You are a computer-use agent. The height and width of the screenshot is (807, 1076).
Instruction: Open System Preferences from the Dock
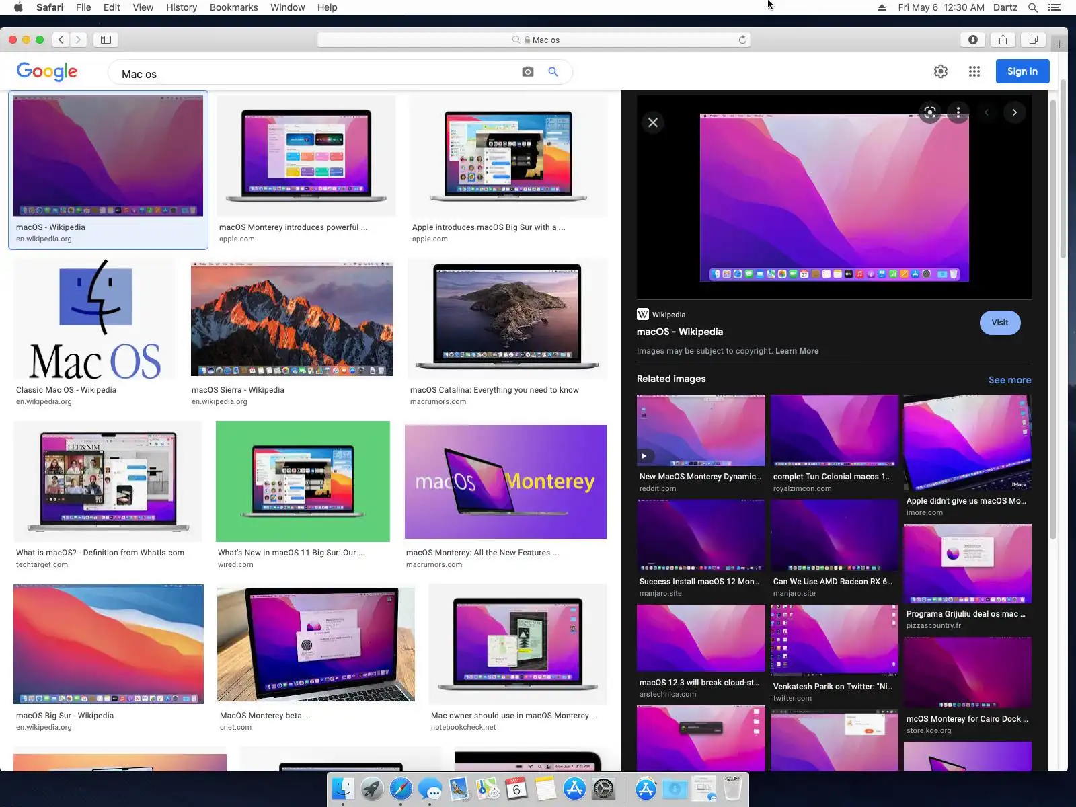coord(603,788)
